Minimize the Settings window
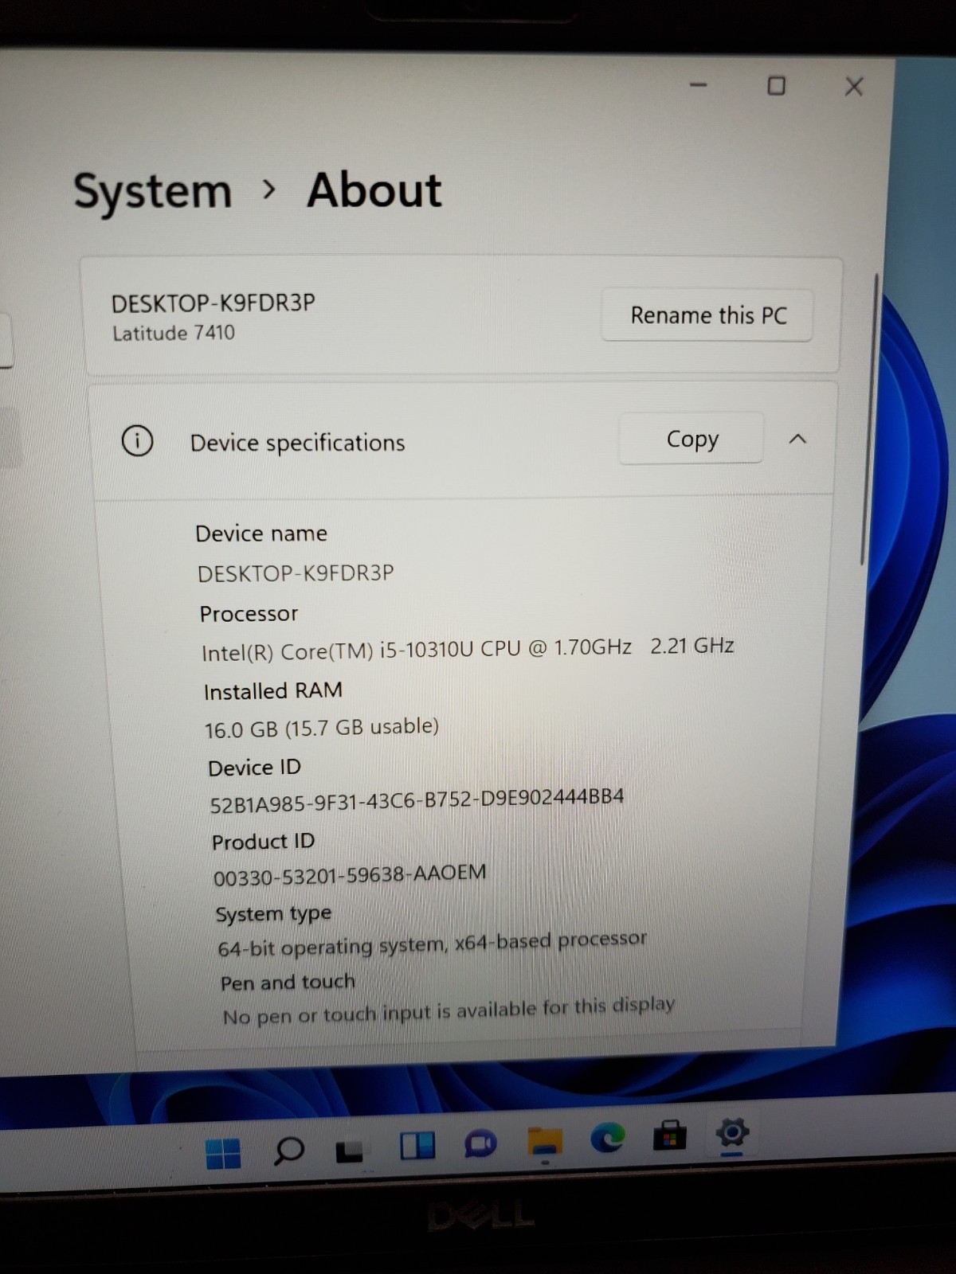Image resolution: width=956 pixels, height=1274 pixels. (x=699, y=85)
